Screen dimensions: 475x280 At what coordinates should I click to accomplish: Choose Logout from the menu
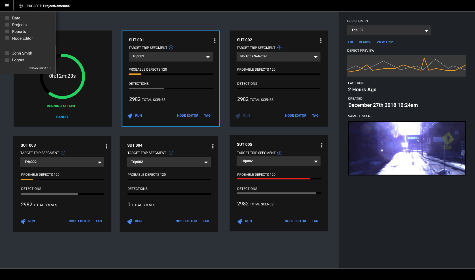click(x=18, y=60)
